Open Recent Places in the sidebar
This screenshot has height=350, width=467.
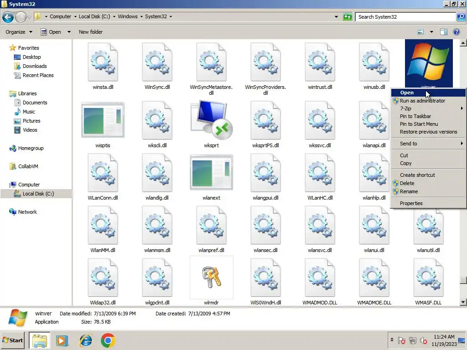(38, 75)
